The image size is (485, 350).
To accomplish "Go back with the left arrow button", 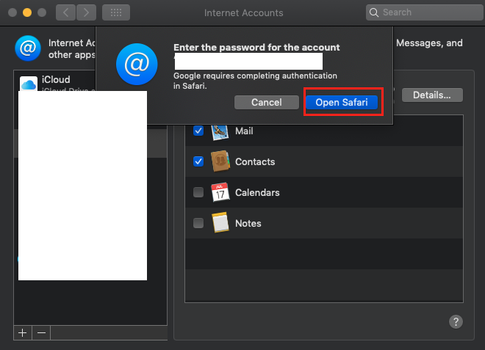I will pos(65,12).
